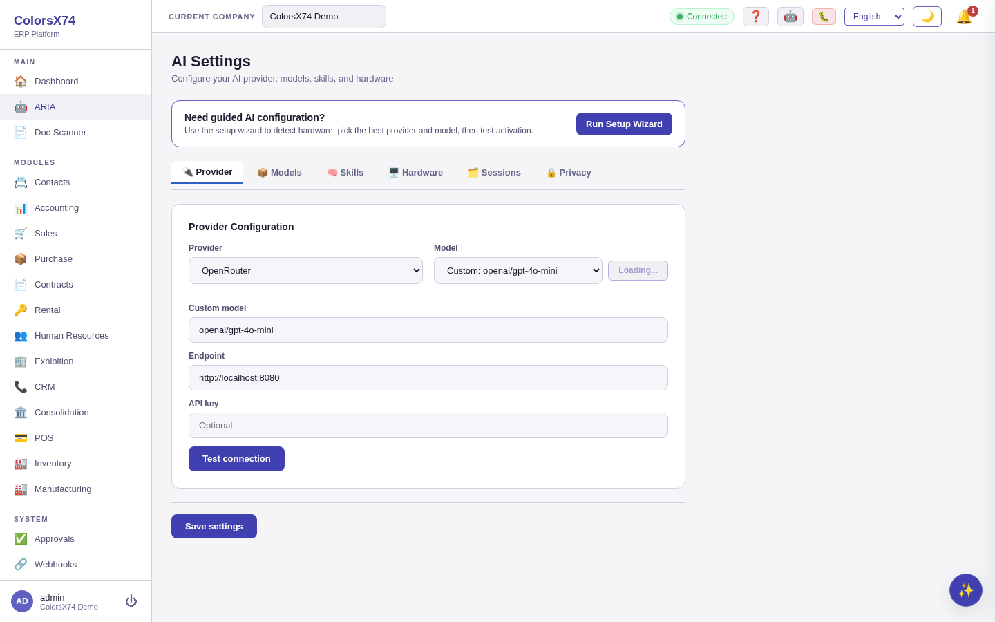This screenshot has height=622, width=995.
Task: Open the English language selector
Action: pyautogui.click(x=874, y=17)
